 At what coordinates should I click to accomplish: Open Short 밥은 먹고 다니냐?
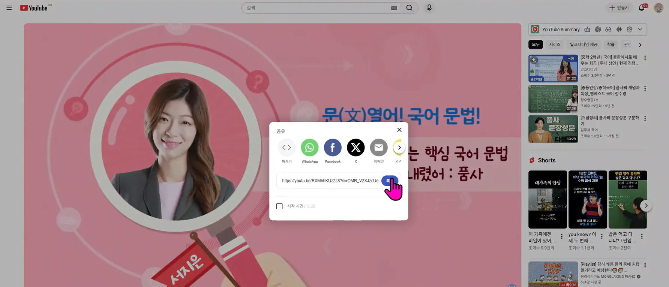[628, 199]
